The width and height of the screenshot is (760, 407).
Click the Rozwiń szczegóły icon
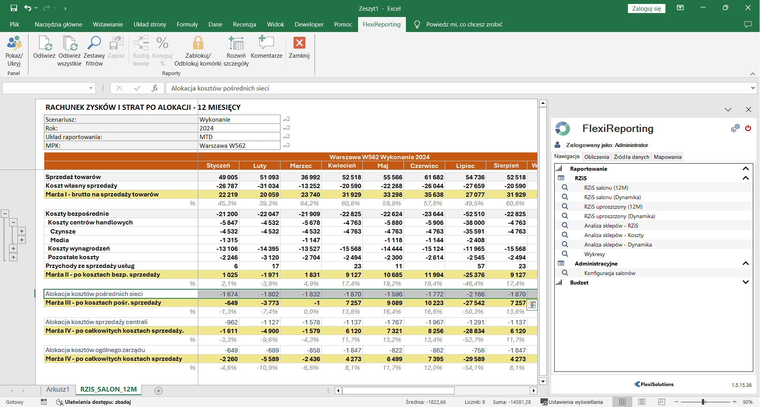[236, 43]
